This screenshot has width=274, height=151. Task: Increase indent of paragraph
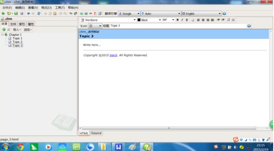[223, 20]
